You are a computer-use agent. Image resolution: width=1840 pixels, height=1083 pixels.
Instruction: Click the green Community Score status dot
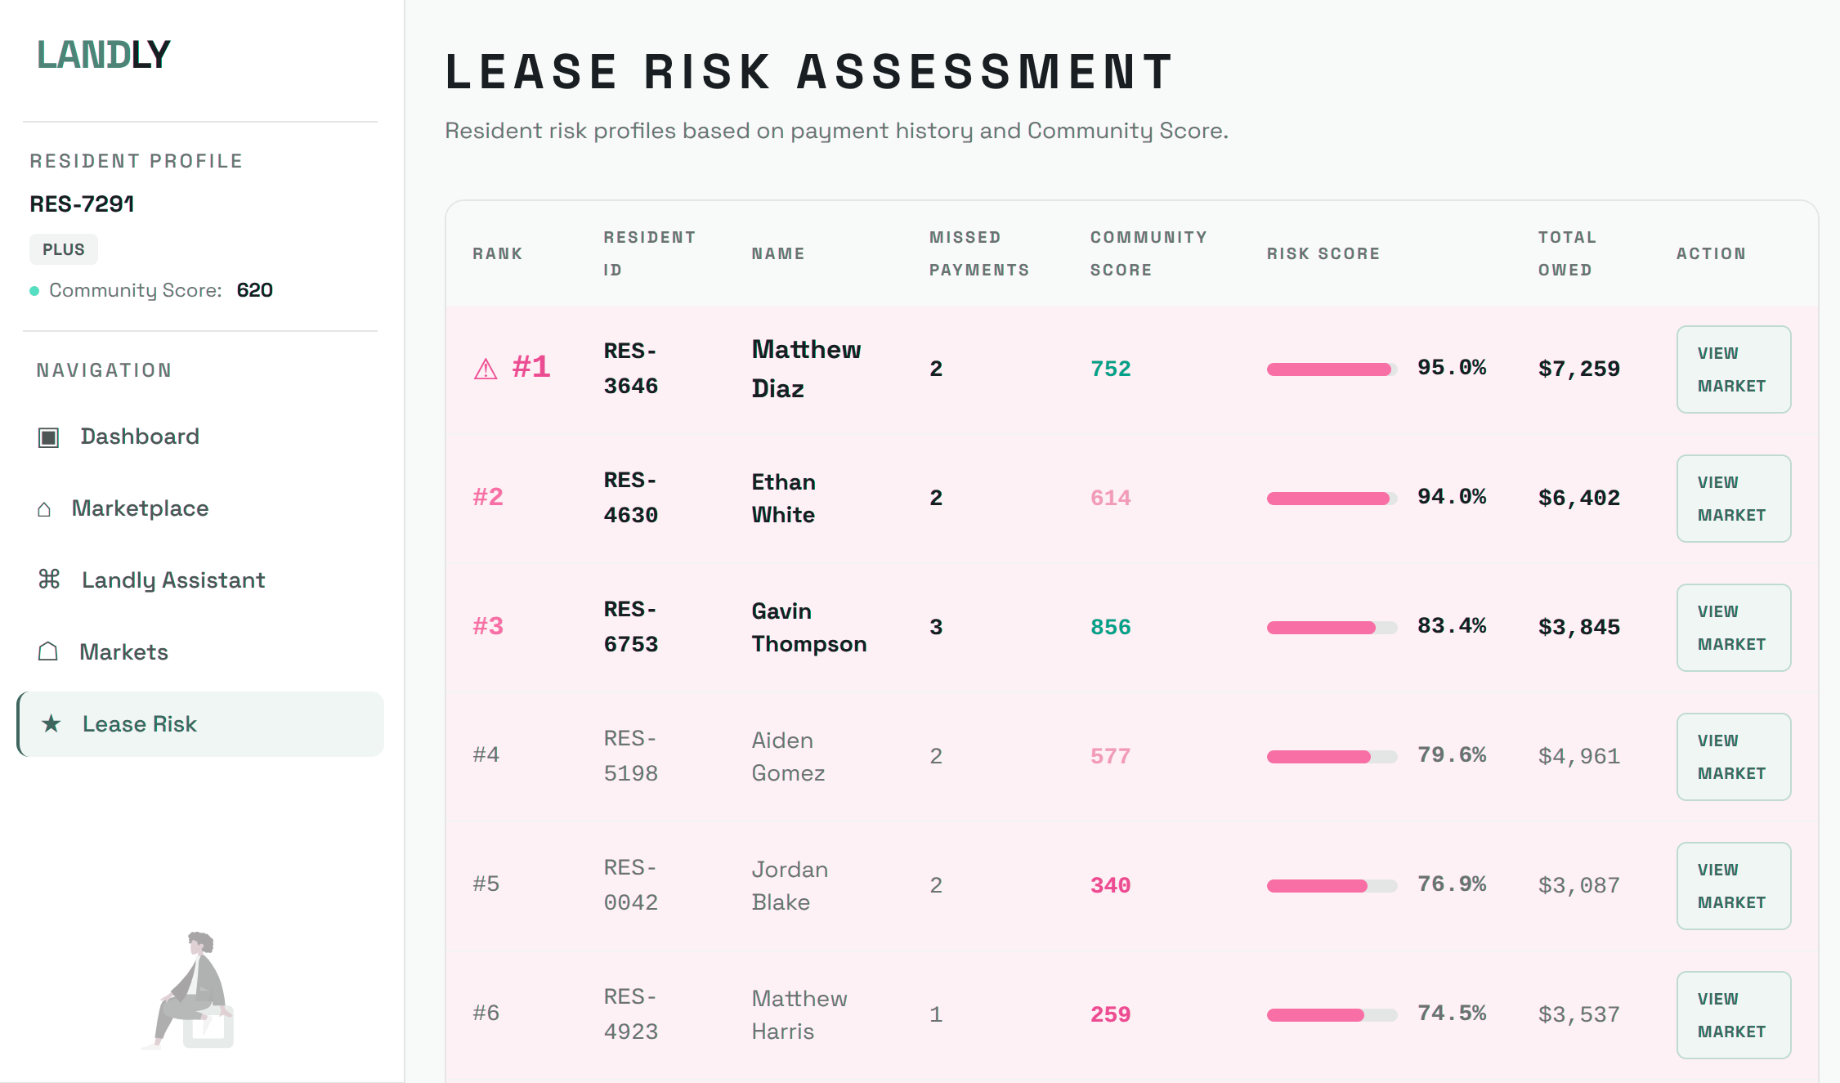point(34,291)
